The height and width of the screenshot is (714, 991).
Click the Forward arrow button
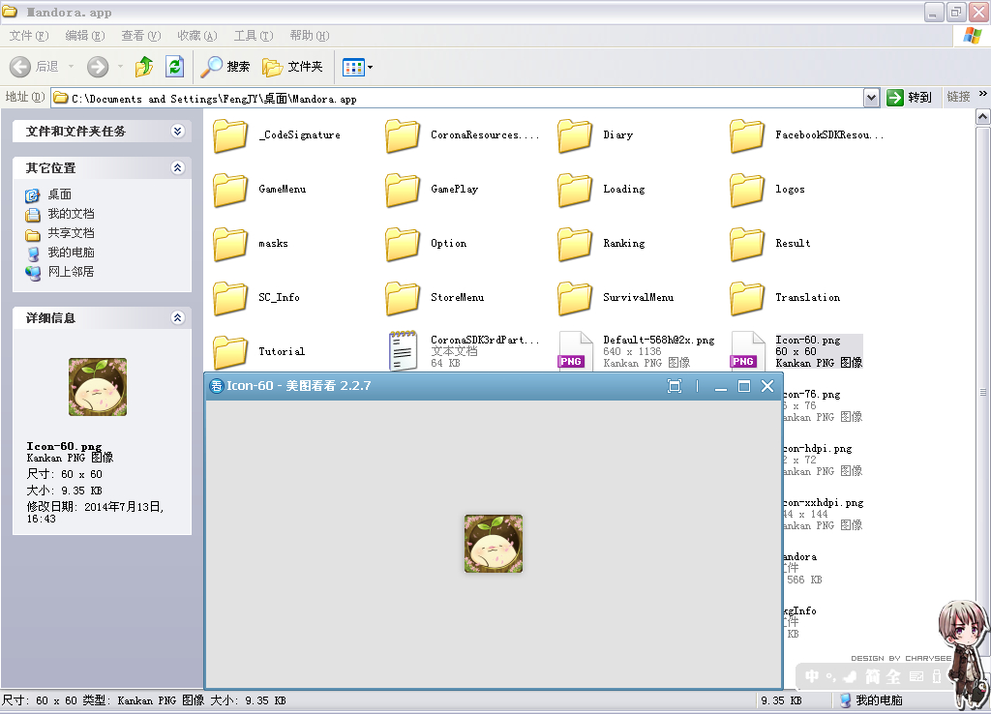98,67
